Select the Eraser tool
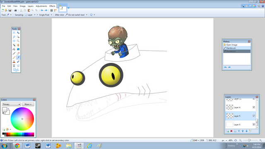 point(18,53)
